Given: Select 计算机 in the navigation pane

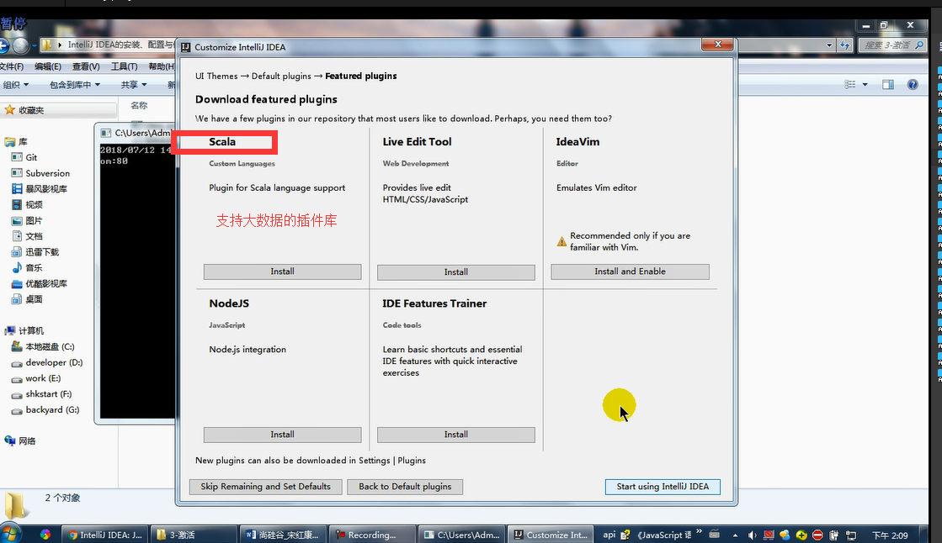Looking at the screenshot, I should click(31, 330).
